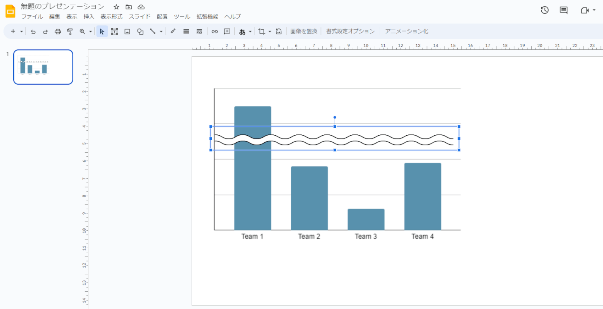Open border dash style options

(x=199, y=31)
